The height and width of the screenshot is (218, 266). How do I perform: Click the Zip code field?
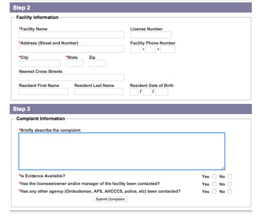(x=97, y=63)
